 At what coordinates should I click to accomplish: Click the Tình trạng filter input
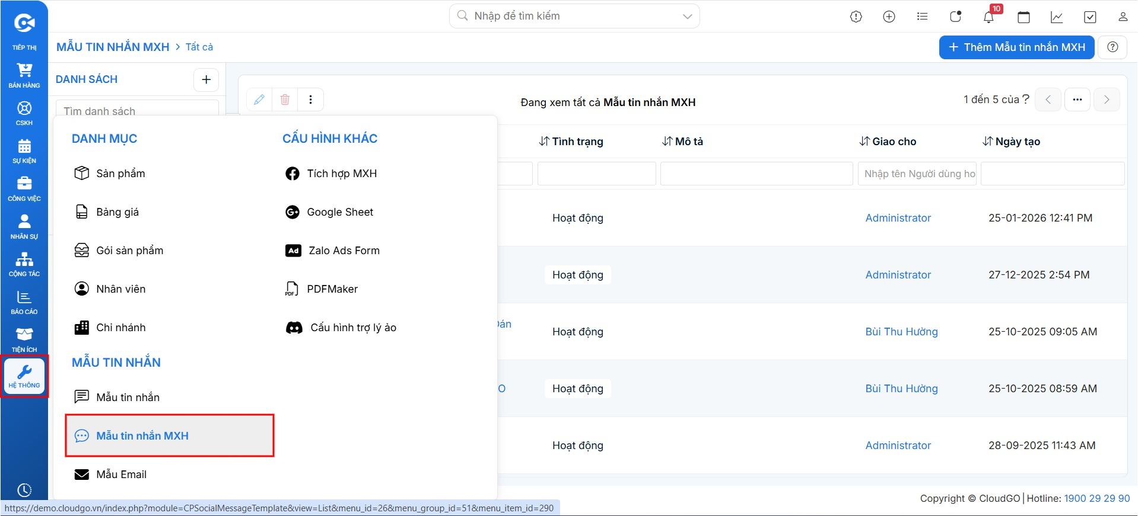597,174
